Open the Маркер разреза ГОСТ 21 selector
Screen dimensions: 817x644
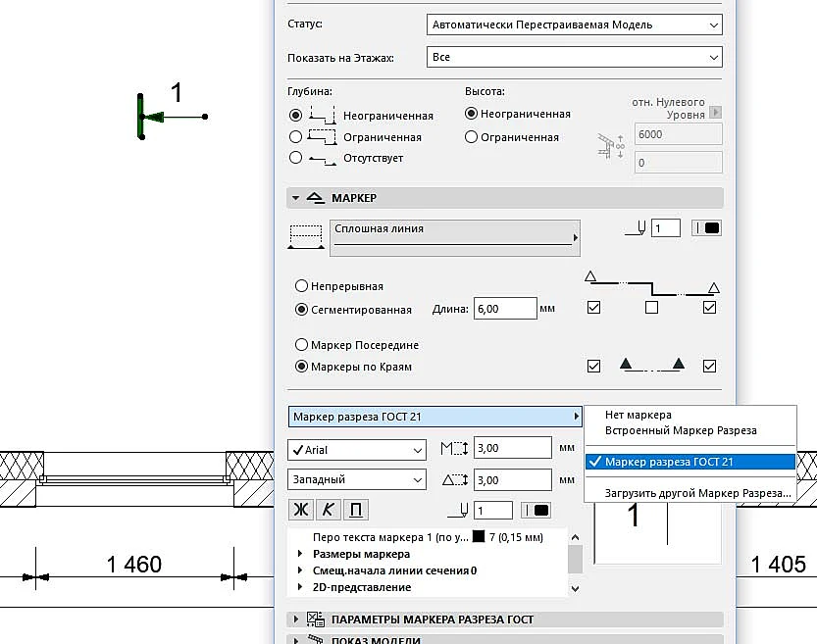click(x=435, y=417)
